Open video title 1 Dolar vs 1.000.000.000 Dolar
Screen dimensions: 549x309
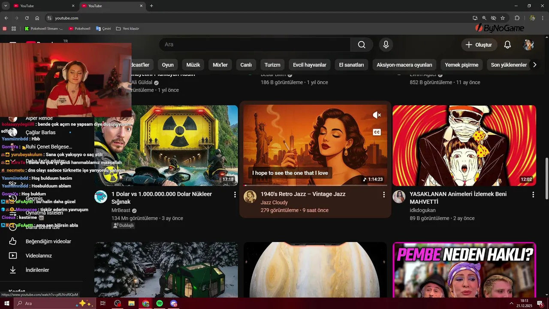pos(162,198)
